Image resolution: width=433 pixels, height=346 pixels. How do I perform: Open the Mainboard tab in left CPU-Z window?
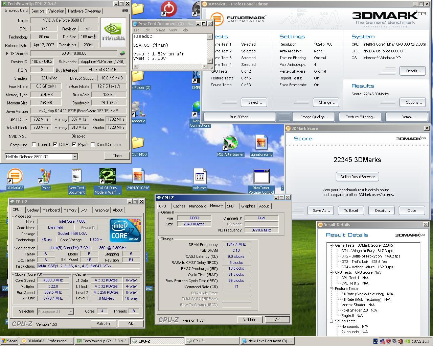(51, 210)
